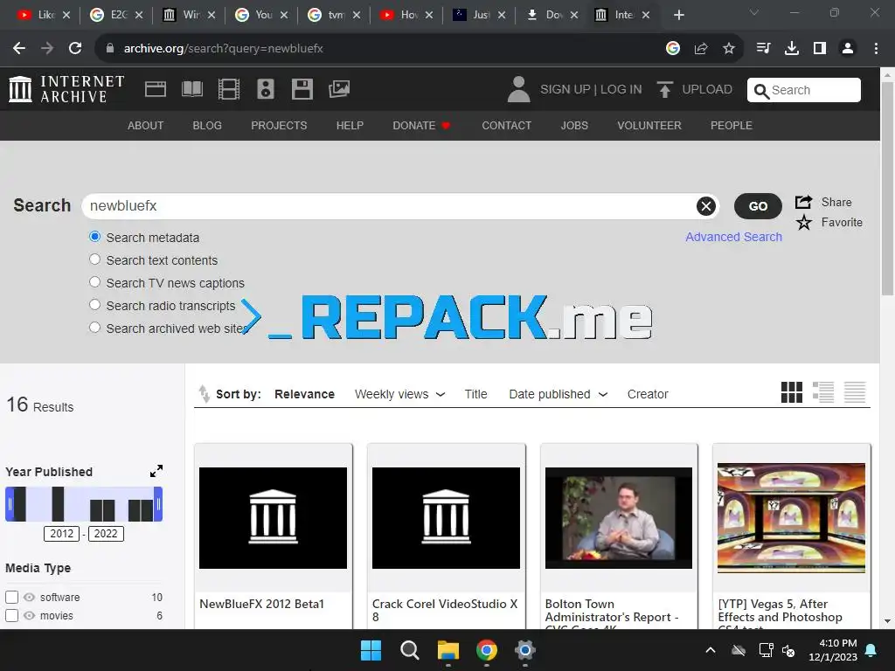
Task: Click the Google extension icon in address bar
Action: [673, 49]
